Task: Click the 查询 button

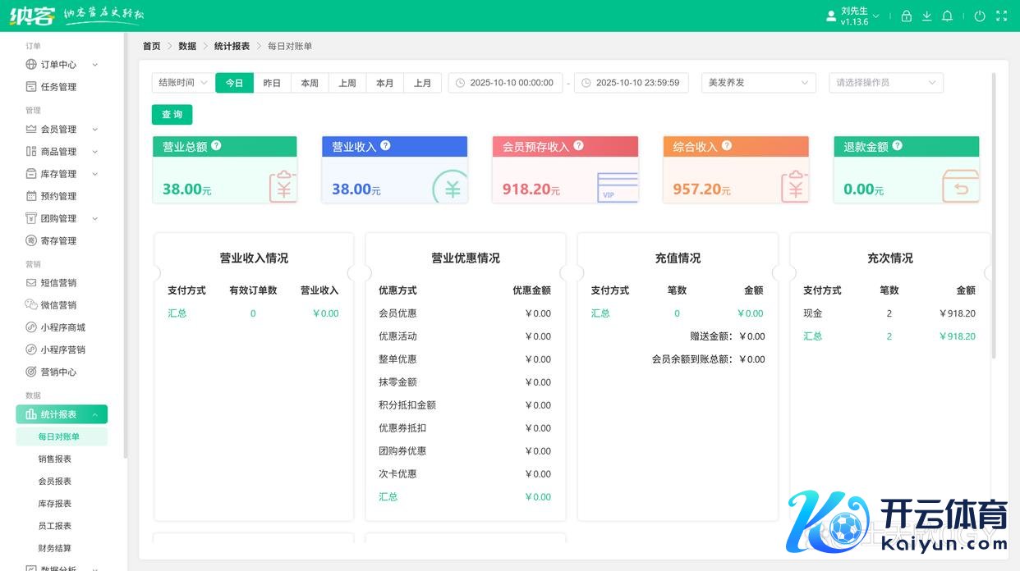Action: [x=172, y=115]
